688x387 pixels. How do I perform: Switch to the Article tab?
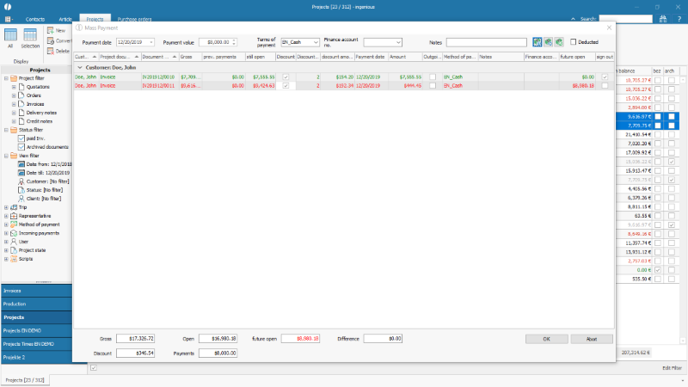65,19
